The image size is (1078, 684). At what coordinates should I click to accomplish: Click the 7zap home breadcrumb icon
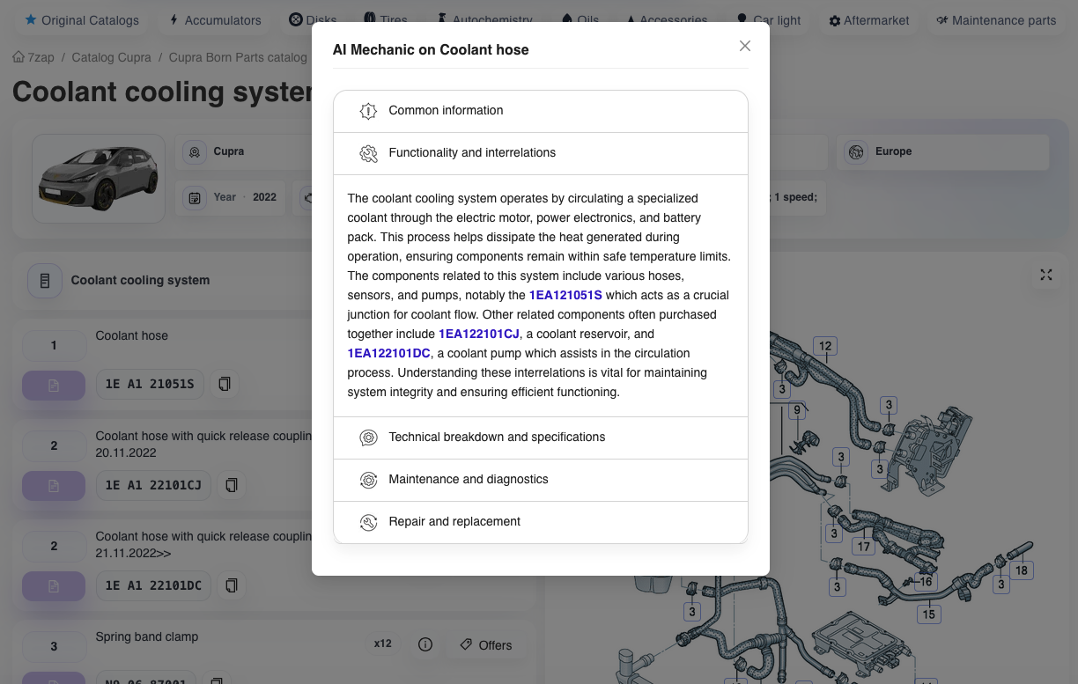tap(18, 57)
